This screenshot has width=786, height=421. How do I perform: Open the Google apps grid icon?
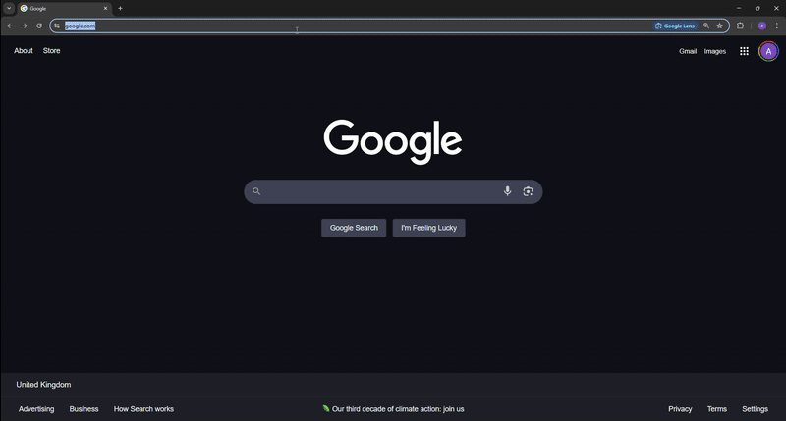(x=744, y=51)
